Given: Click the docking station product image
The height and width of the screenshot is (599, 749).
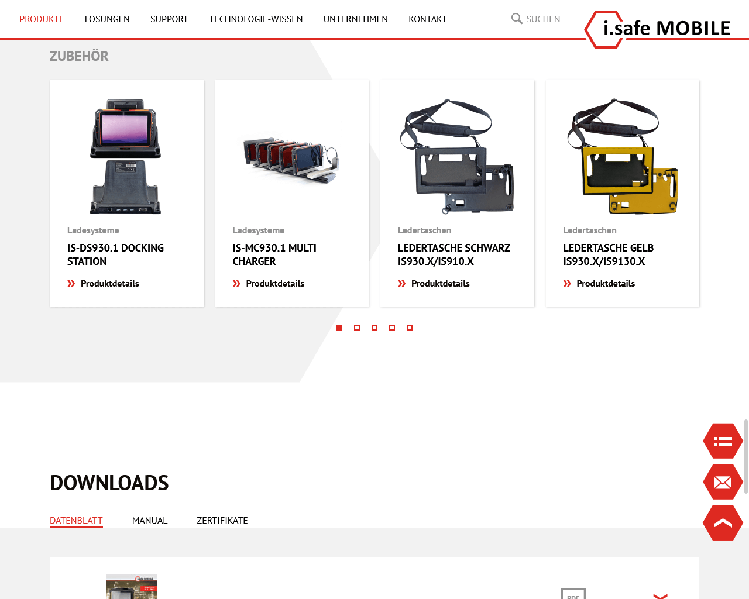Looking at the screenshot, I should tap(126, 156).
